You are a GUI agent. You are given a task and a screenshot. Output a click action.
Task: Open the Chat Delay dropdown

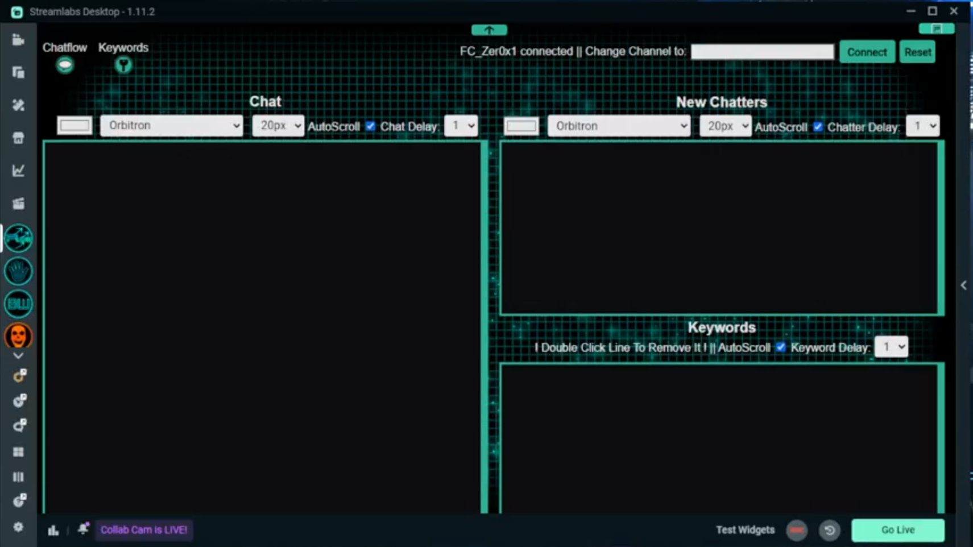click(x=461, y=126)
